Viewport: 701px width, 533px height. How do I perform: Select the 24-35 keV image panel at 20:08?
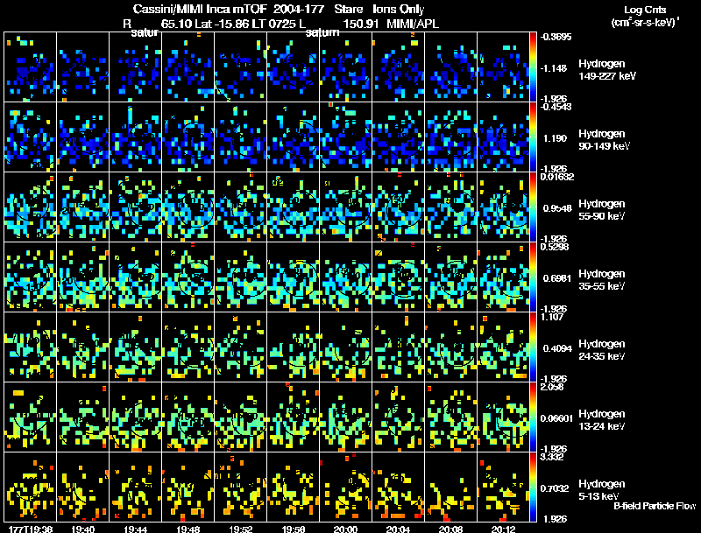[450, 347]
